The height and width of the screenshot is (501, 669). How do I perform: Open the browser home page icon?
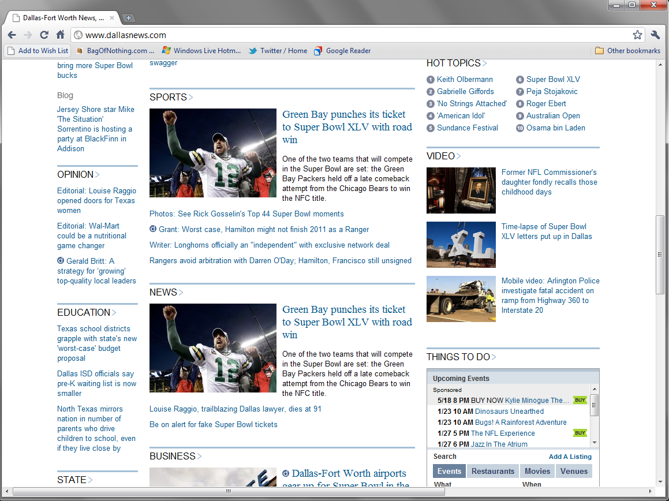pos(60,35)
